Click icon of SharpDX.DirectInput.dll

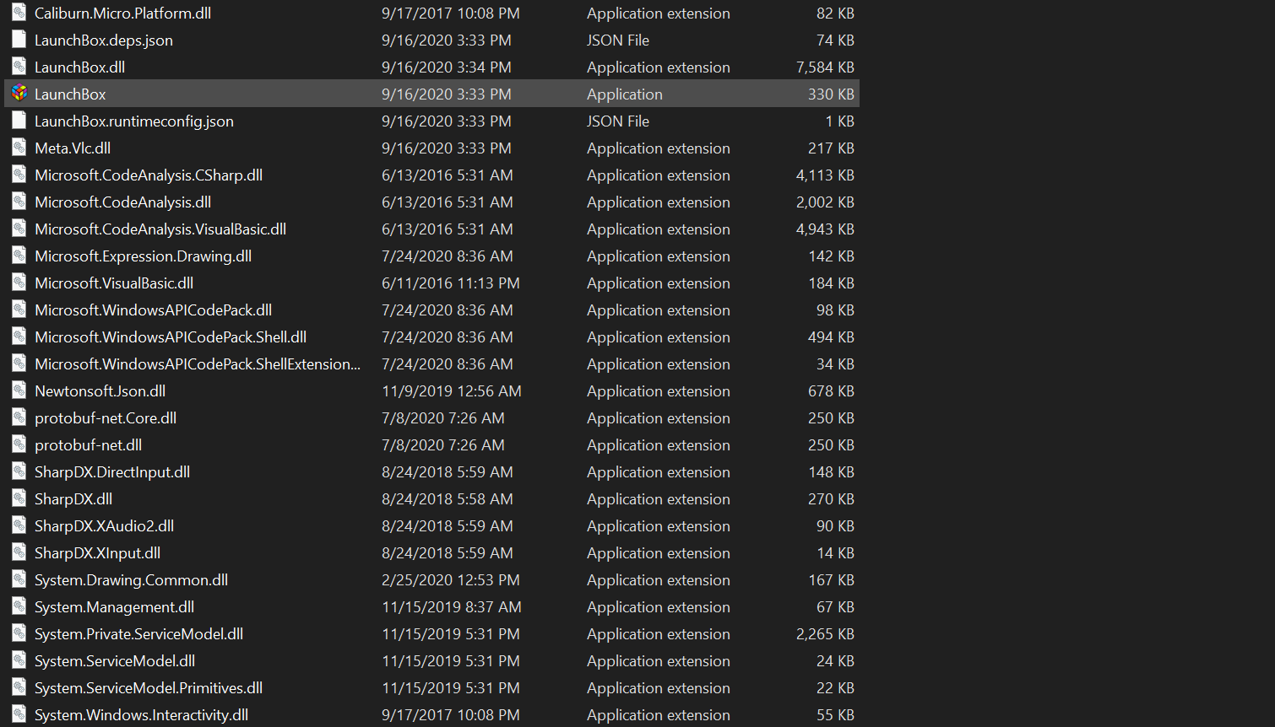coord(19,471)
